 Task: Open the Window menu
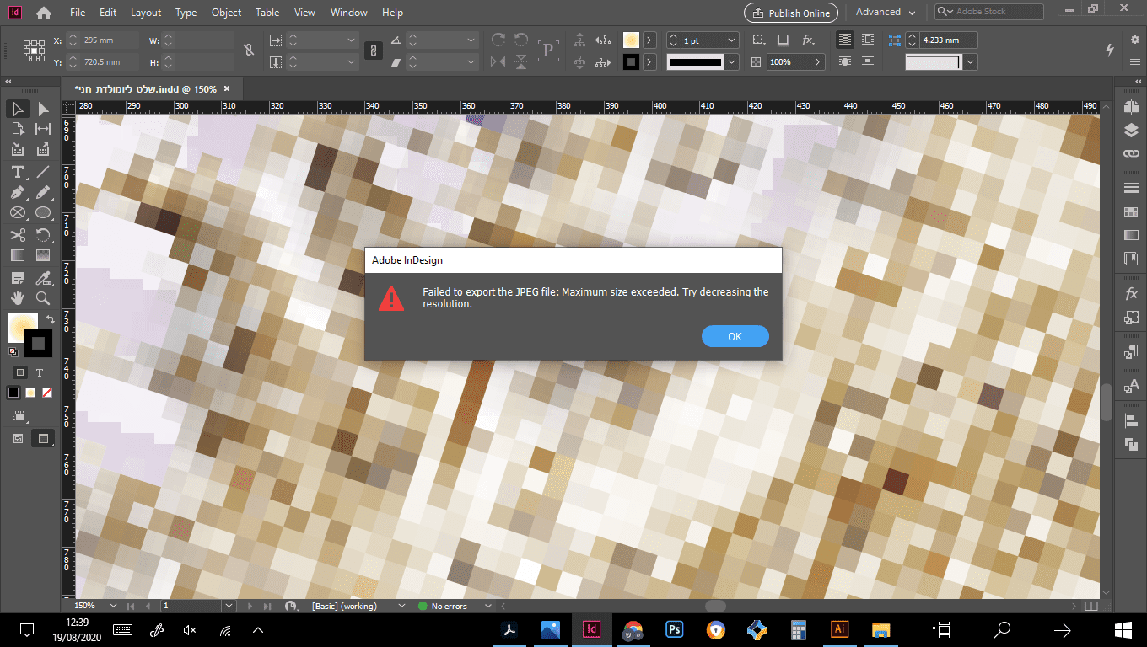pos(348,13)
